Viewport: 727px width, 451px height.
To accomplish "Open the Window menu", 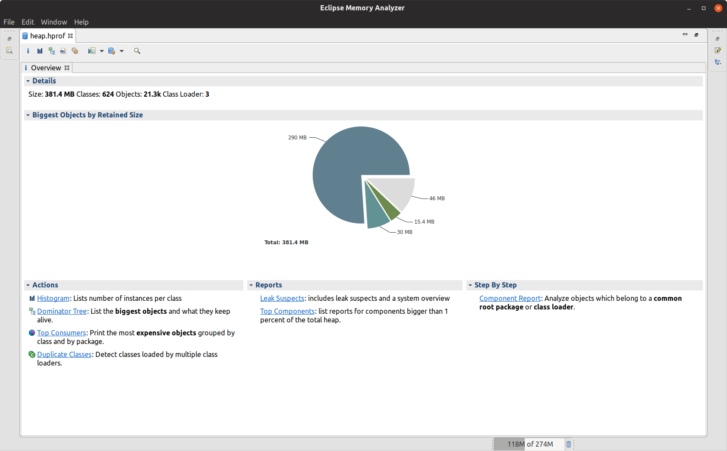I will pos(54,22).
